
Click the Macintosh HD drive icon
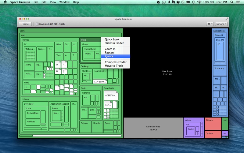click(37, 24)
